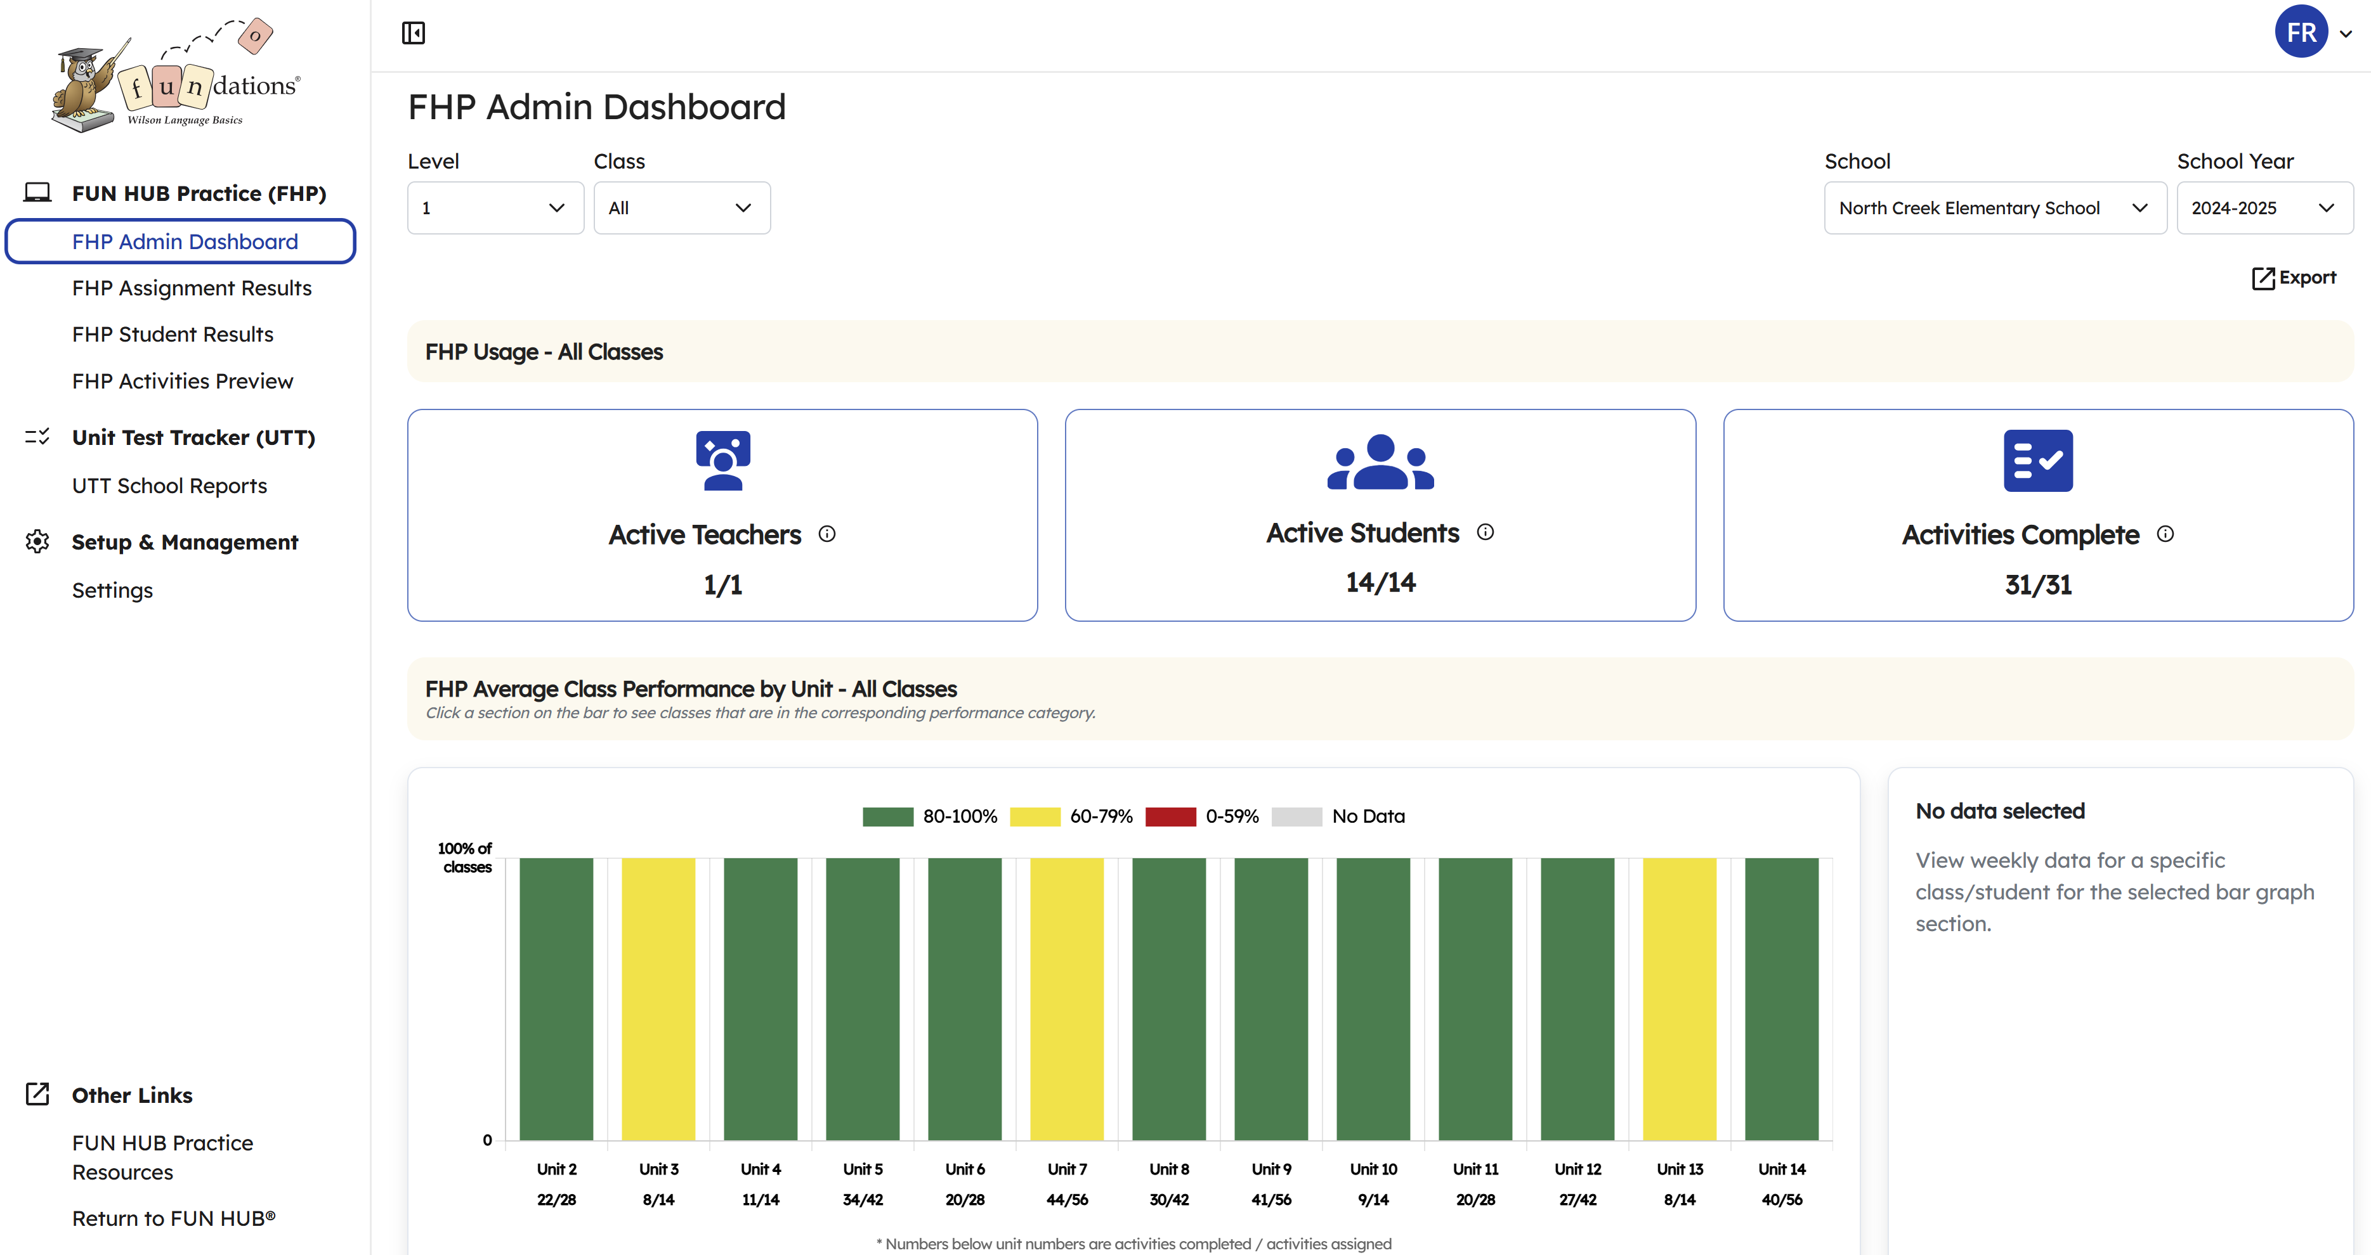The height and width of the screenshot is (1255, 2371).
Task: Click the Activities Complete info icon
Action: click(x=2165, y=534)
